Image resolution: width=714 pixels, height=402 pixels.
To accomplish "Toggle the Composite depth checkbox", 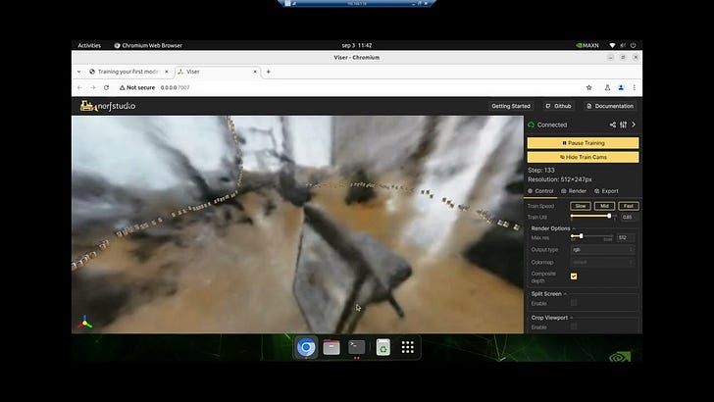I will [x=574, y=276].
